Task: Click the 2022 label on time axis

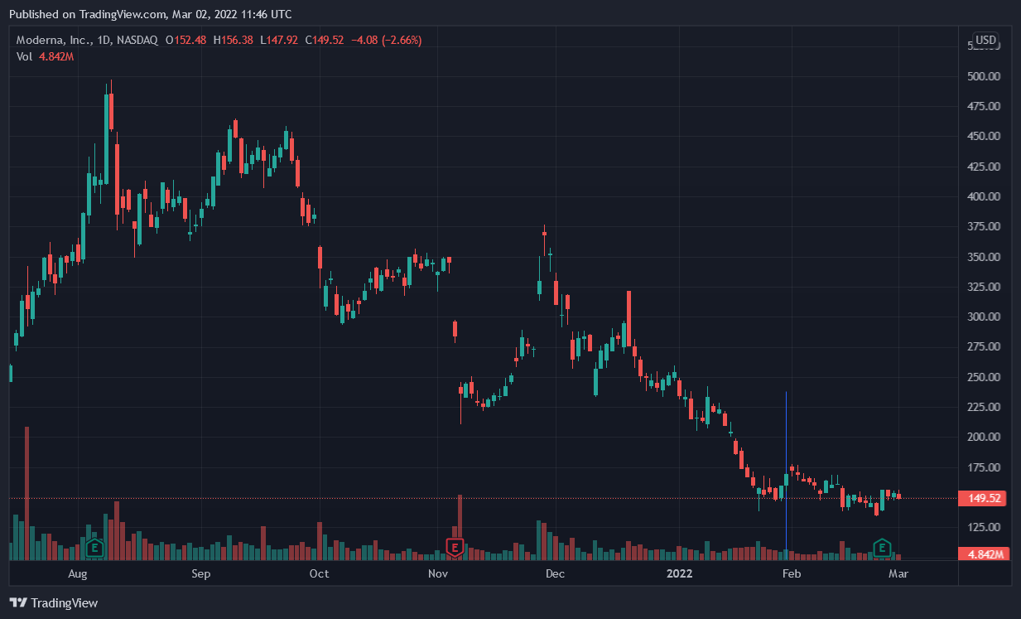Action: 679,573
